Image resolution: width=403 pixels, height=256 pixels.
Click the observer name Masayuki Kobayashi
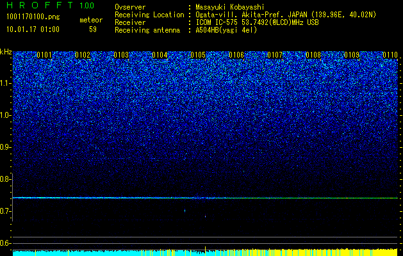[x=230, y=7]
